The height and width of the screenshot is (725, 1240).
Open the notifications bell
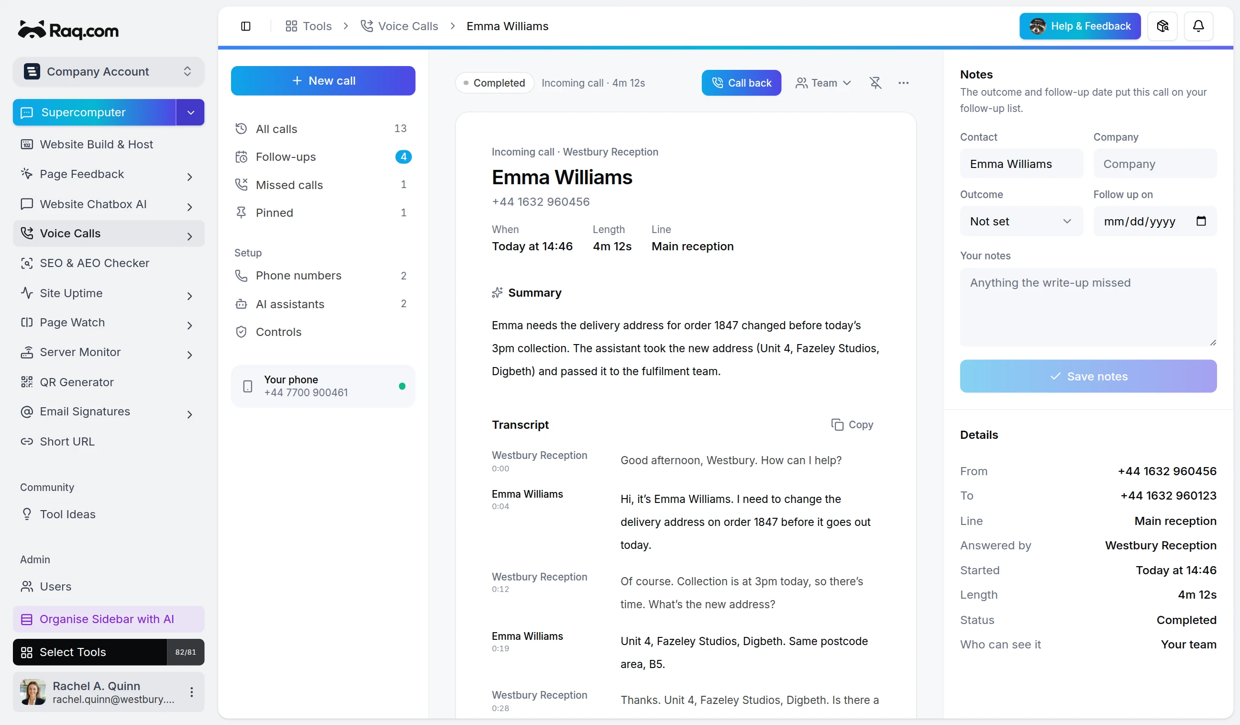[1198, 26]
